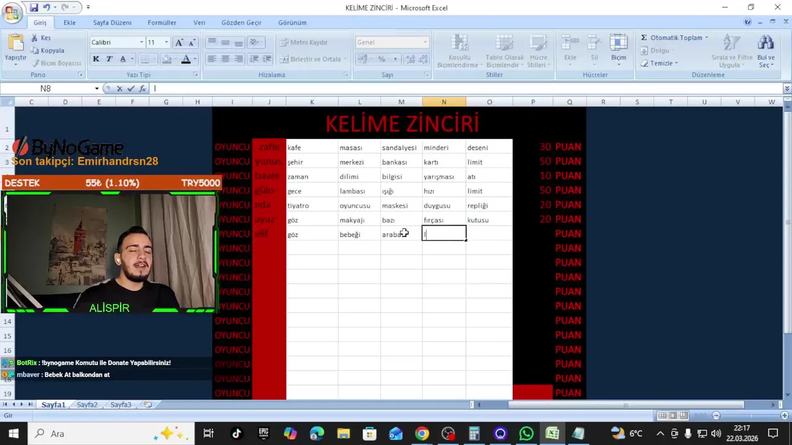This screenshot has width=792, height=445.
Task: Confirm the cell entry with checkmark
Action: [131, 88]
